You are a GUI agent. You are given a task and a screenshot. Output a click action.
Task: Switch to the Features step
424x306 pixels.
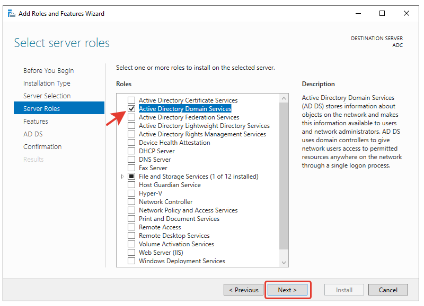point(36,122)
